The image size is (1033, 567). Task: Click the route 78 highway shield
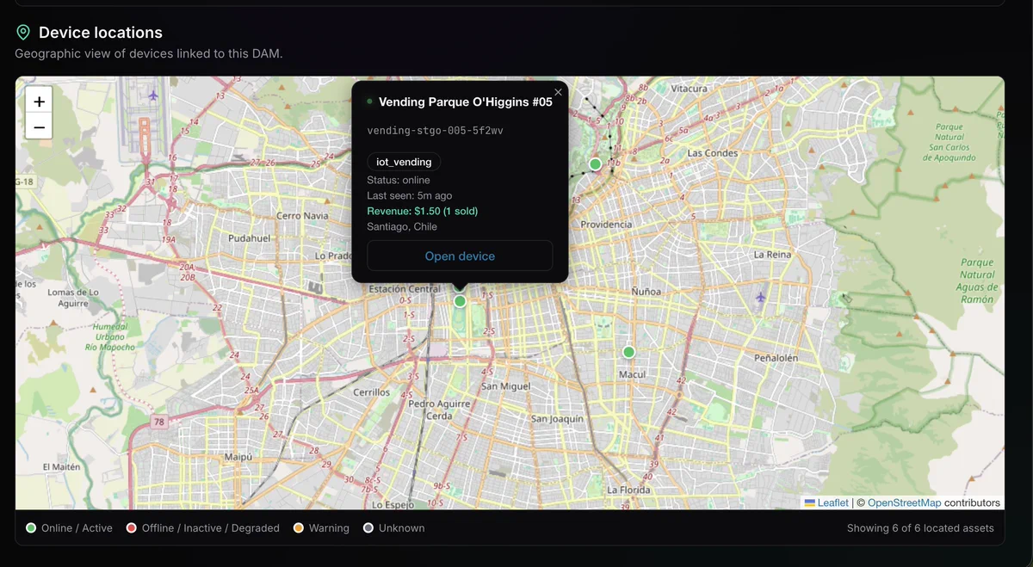point(158,422)
